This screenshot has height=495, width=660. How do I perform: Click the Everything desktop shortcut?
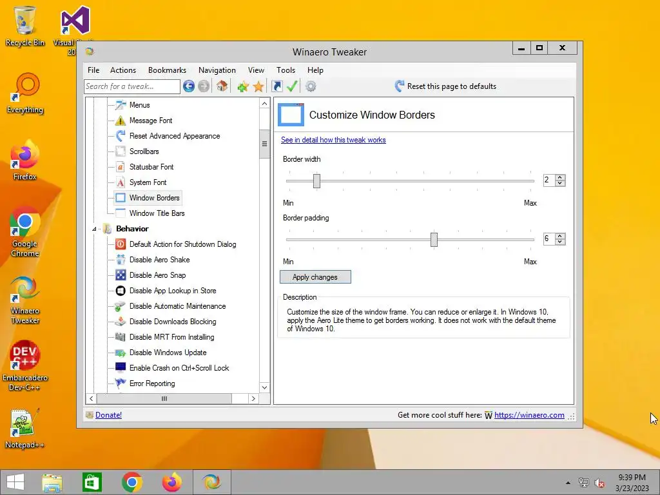[x=24, y=93]
